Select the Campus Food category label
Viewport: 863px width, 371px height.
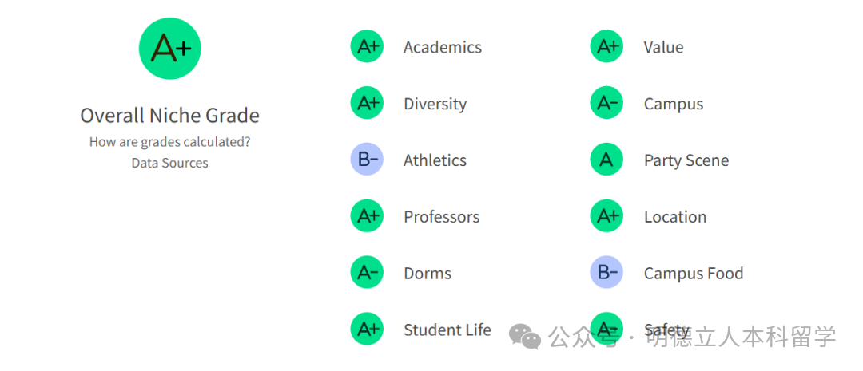click(693, 274)
